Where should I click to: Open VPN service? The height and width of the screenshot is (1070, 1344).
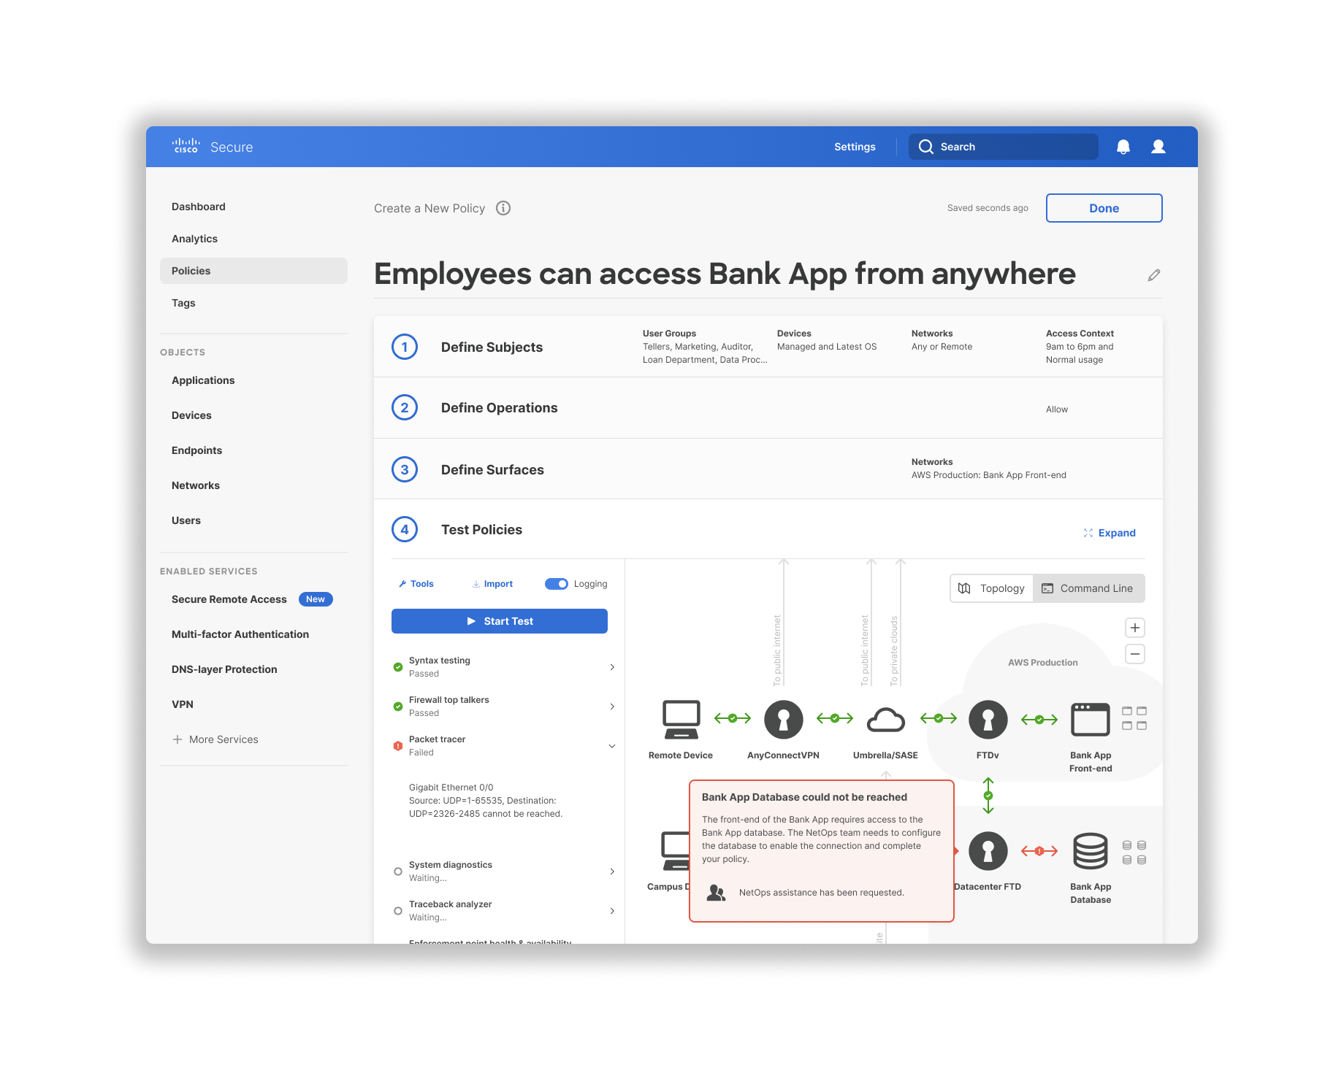(x=183, y=704)
